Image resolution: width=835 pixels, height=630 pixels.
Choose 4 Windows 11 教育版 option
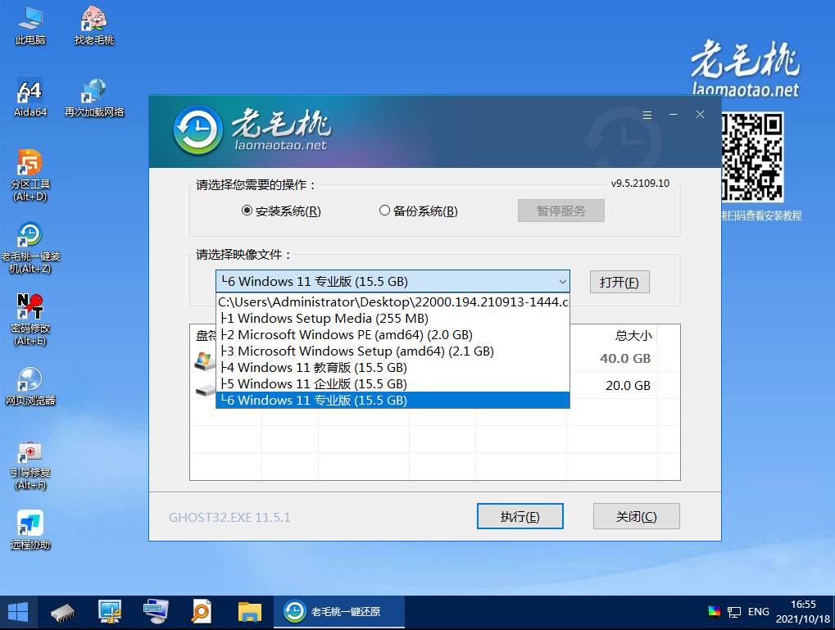click(x=393, y=368)
